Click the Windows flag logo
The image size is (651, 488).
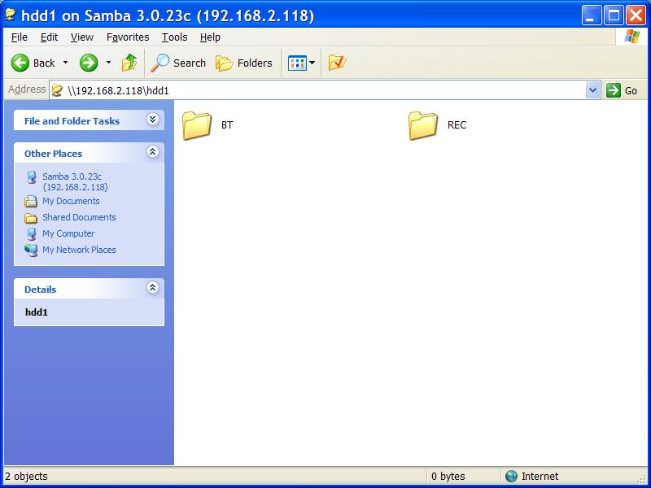point(632,37)
